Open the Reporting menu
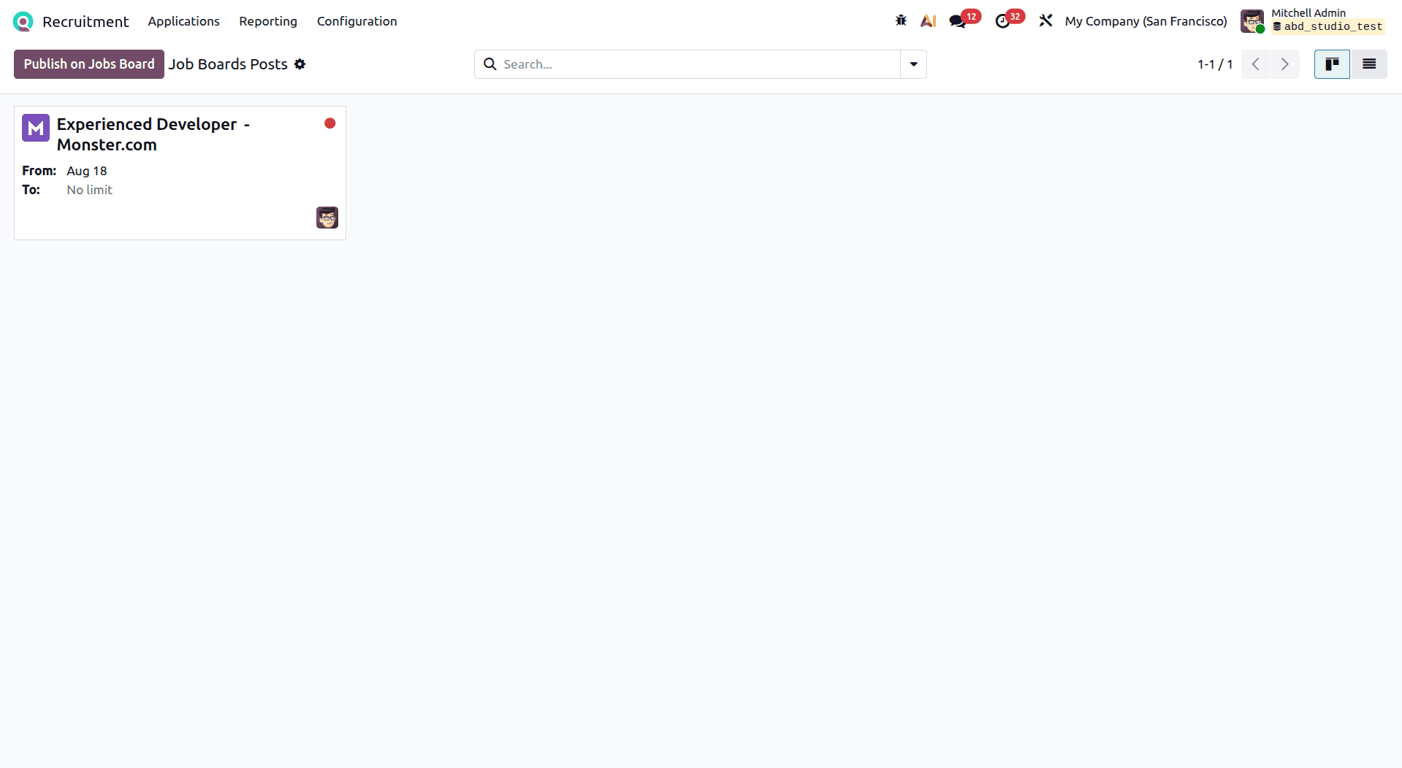 pyautogui.click(x=268, y=21)
